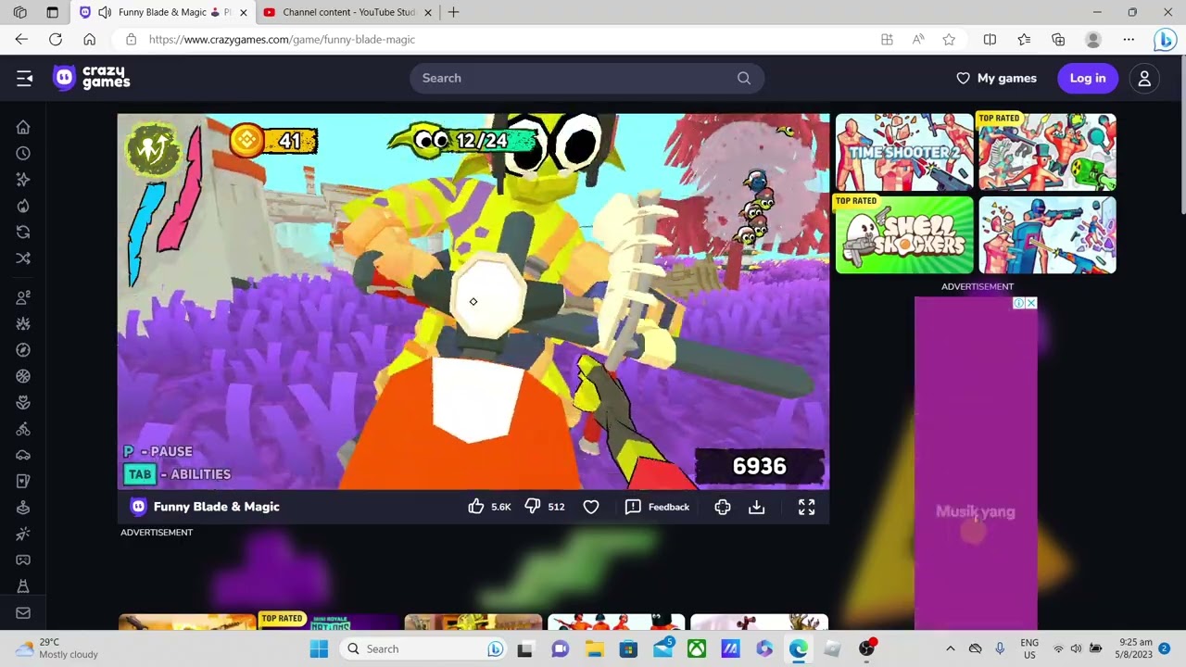Mute the audio-playing Funny Blade tab speaker
1186x667 pixels.
click(x=104, y=13)
